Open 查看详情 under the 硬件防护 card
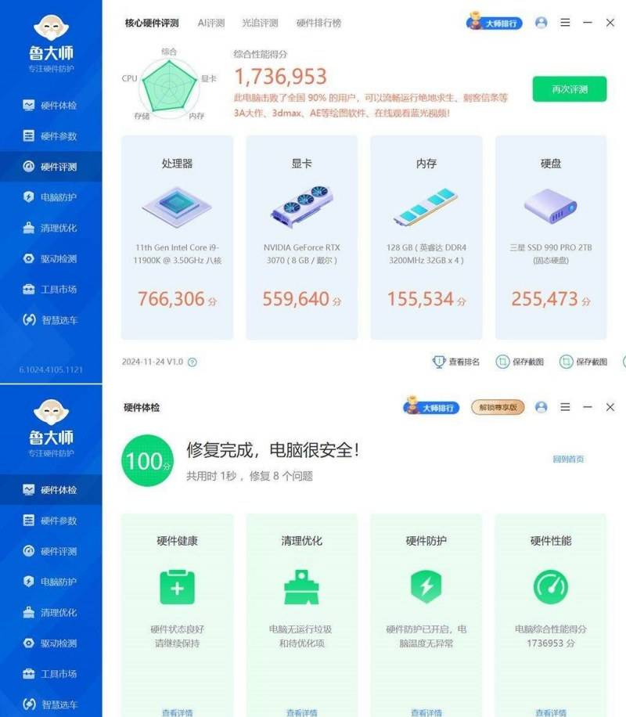 (426, 712)
